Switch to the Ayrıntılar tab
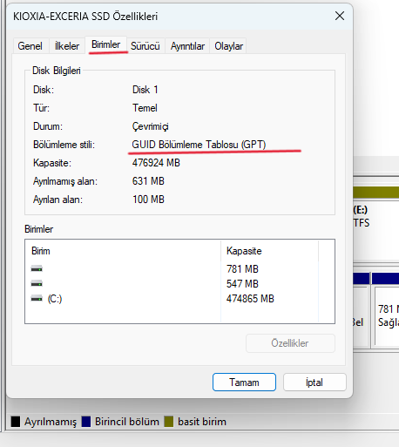Image resolution: width=399 pixels, height=447 pixels. click(x=187, y=46)
